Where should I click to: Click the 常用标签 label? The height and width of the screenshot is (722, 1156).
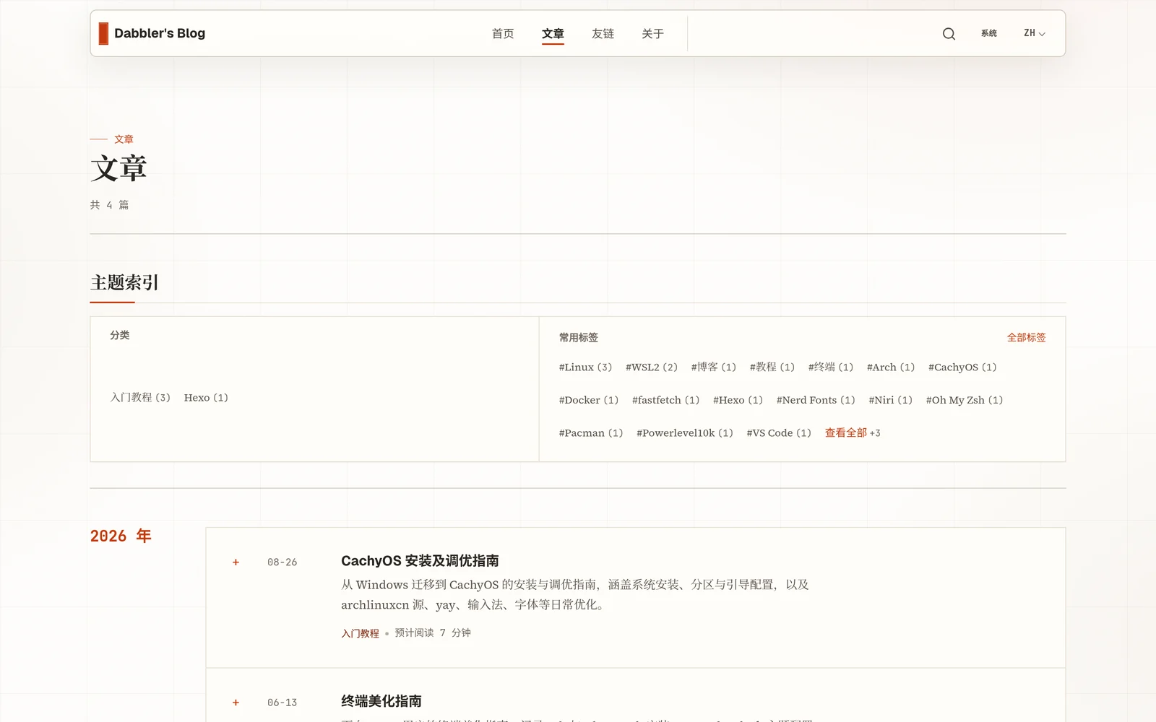point(578,337)
